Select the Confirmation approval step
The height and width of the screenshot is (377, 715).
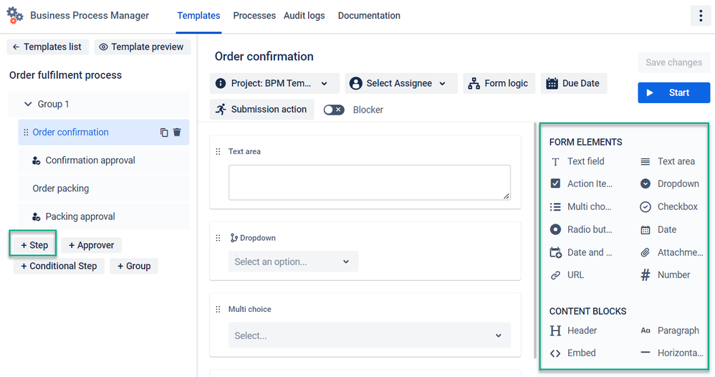(x=103, y=161)
